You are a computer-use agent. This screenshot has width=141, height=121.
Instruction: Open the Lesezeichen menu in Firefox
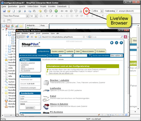(x=46, y=33)
